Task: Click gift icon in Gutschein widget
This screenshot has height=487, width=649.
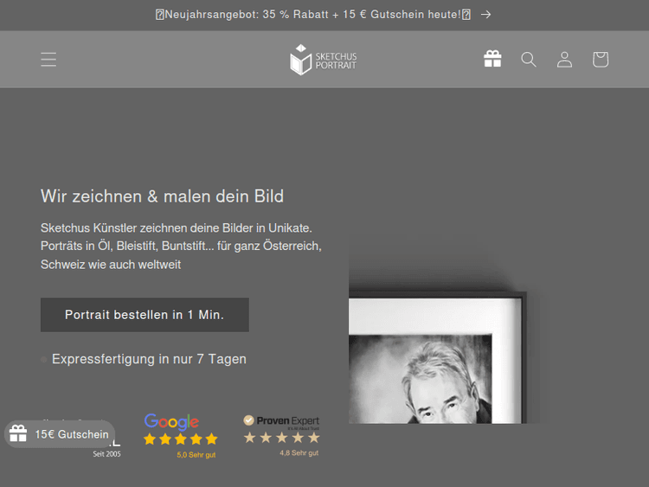Action: [x=19, y=434]
